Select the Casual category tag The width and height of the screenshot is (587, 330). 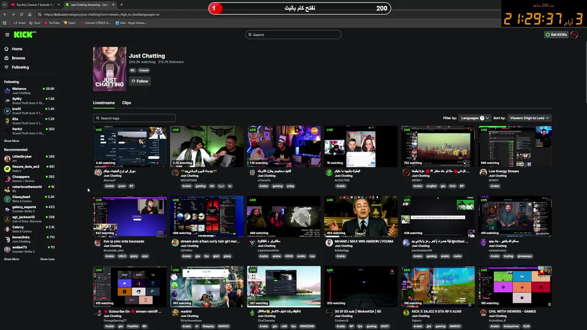pos(144,71)
